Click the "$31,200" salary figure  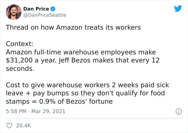[x=19, y=60]
